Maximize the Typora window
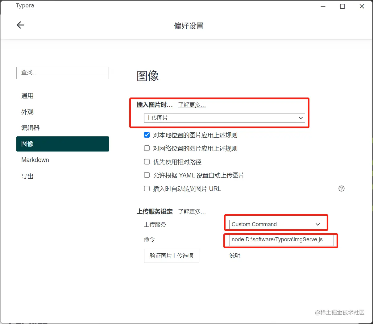The height and width of the screenshot is (324, 373). 342,6
